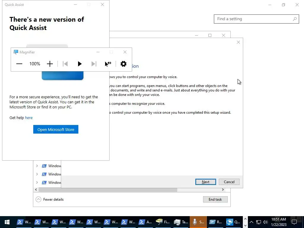Viewport: 304px width, 228px height.
Task: Minimize the Quick Assist window
Action: point(75,4)
